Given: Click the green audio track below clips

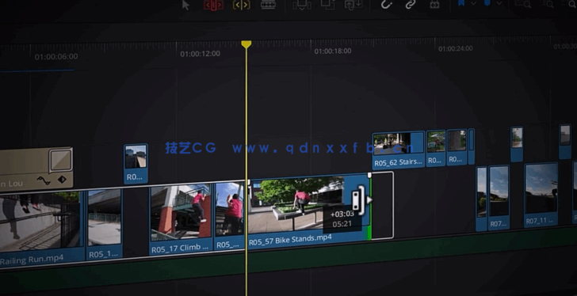Looking at the screenshot, I should click(288, 260).
